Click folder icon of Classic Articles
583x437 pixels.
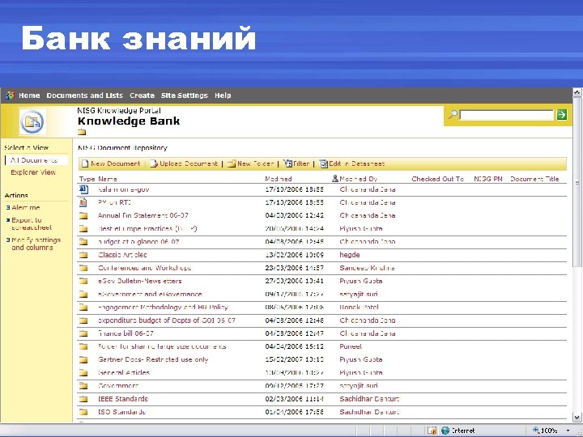(x=83, y=255)
